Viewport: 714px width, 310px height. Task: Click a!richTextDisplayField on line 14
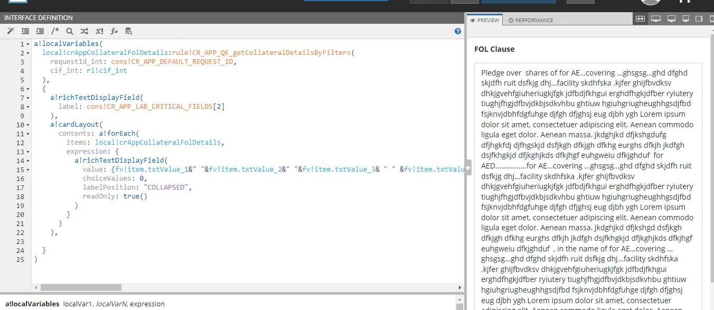119,161
